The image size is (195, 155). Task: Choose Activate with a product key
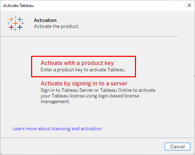coord(77,63)
